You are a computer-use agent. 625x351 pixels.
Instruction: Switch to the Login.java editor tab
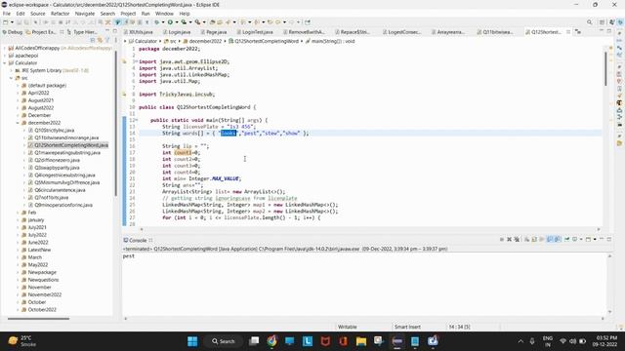click(x=177, y=32)
